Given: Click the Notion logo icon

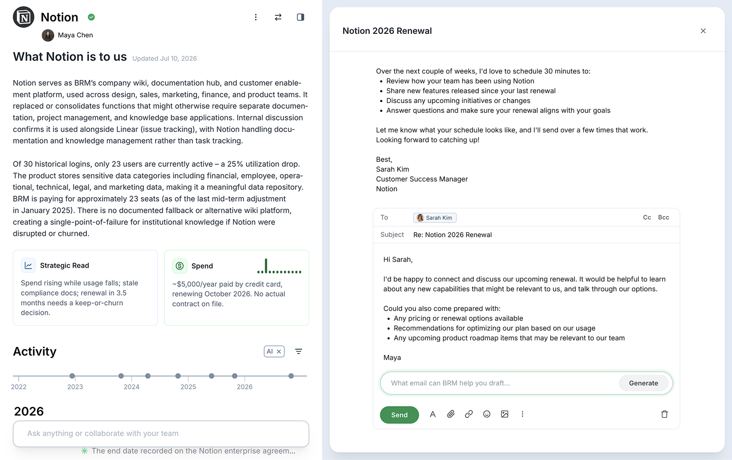Looking at the screenshot, I should [24, 17].
